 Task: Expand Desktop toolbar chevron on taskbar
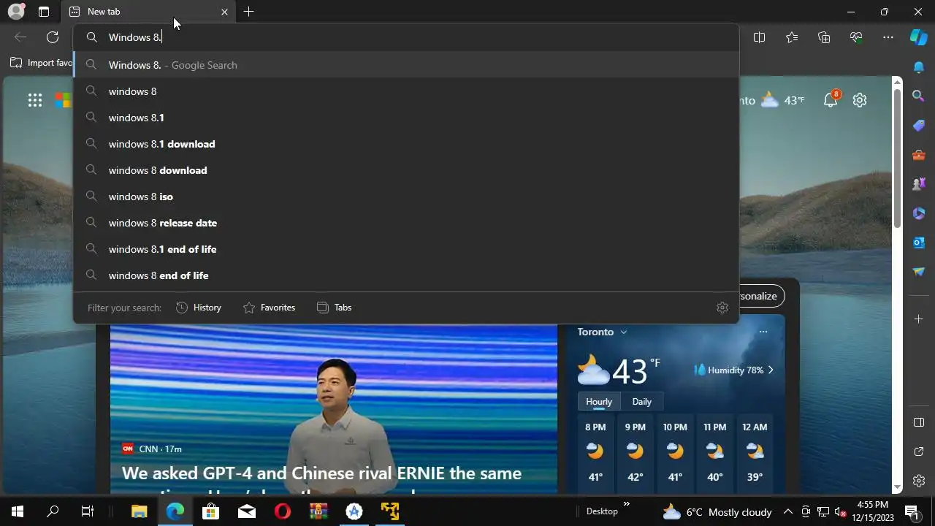pyautogui.click(x=626, y=504)
